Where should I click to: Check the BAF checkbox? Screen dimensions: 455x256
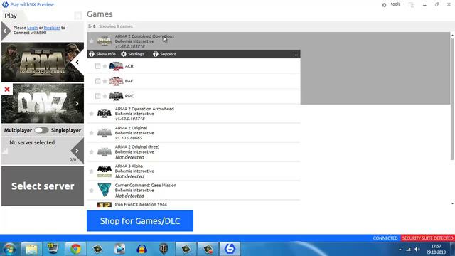tap(97, 81)
